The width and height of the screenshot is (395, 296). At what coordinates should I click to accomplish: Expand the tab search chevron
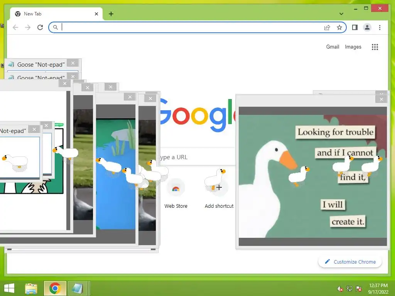click(341, 14)
